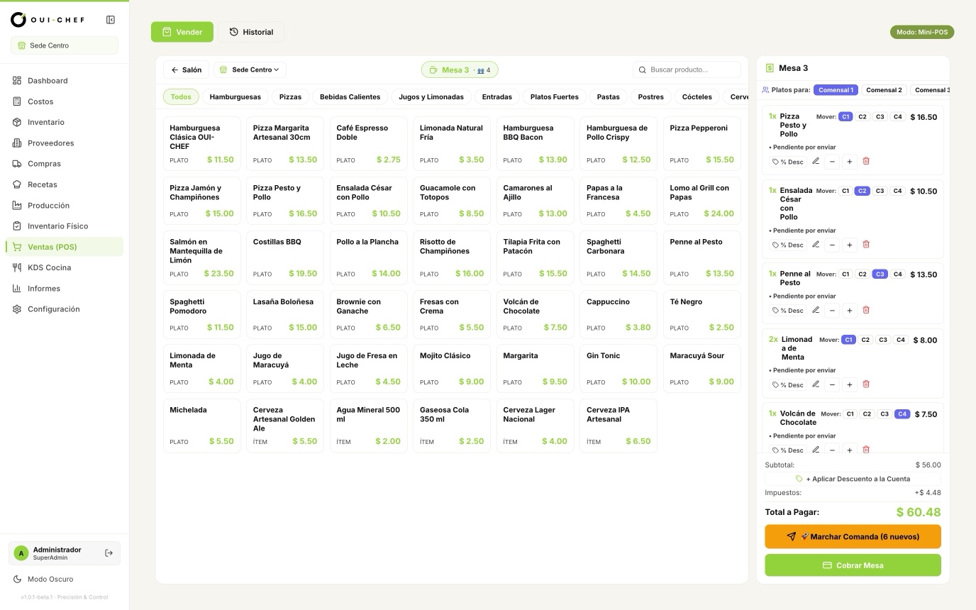
Task: Open the Sede Centro location selector in sidebar
Action: [x=65, y=45]
